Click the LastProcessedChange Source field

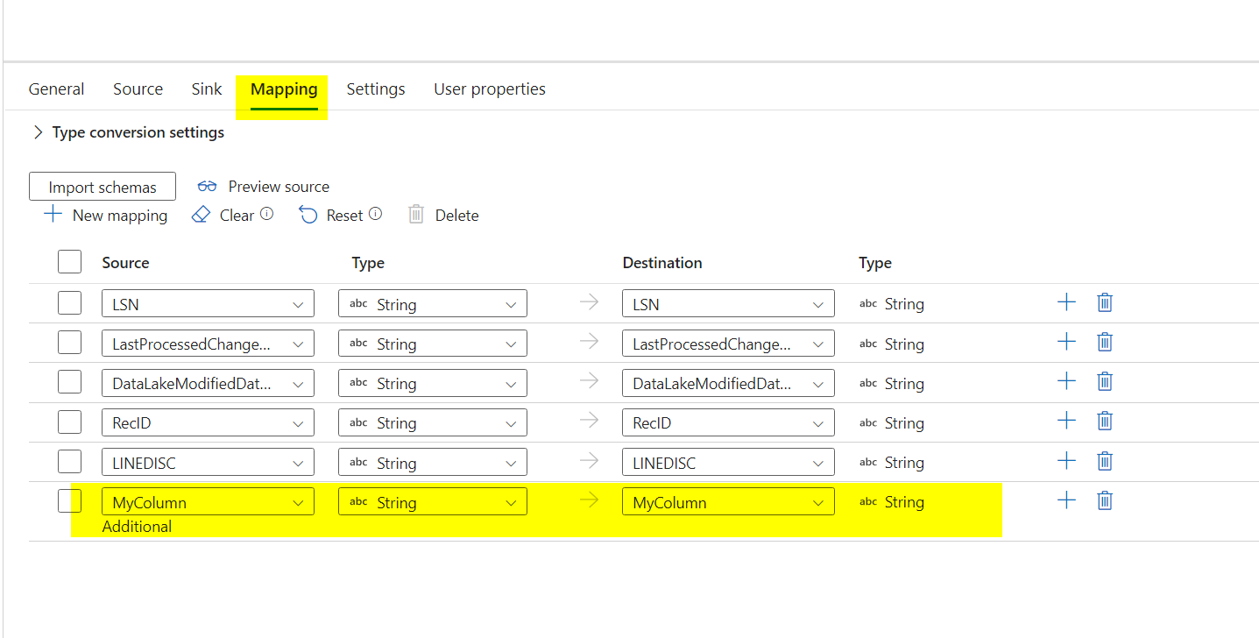tap(208, 343)
